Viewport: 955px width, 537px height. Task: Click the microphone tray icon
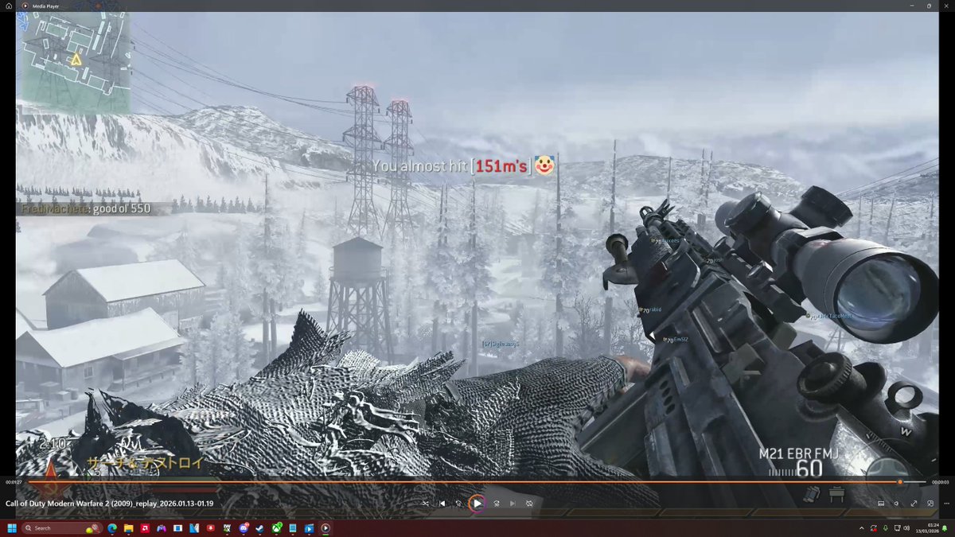point(885,528)
